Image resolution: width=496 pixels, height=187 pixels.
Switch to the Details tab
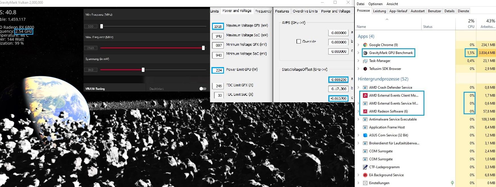coord(449,11)
